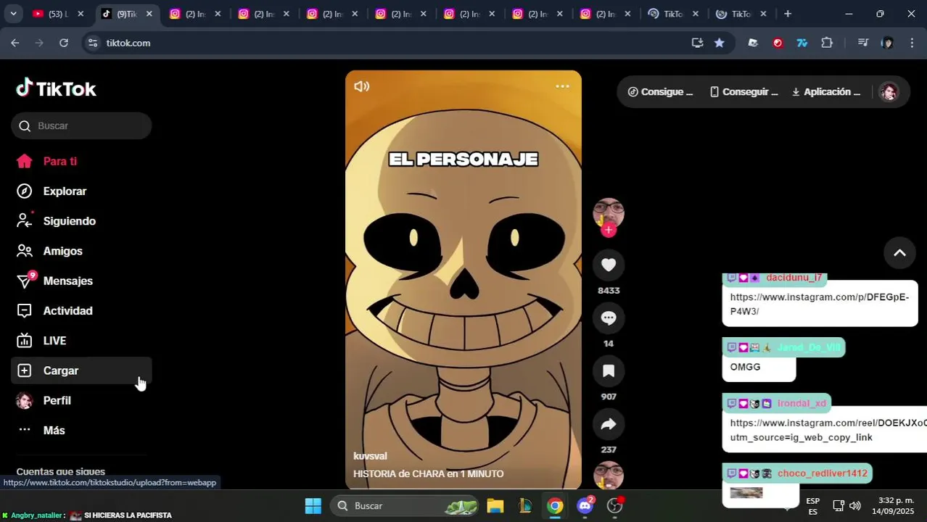Switch to the YouTube (53) browser tab

(58, 14)
